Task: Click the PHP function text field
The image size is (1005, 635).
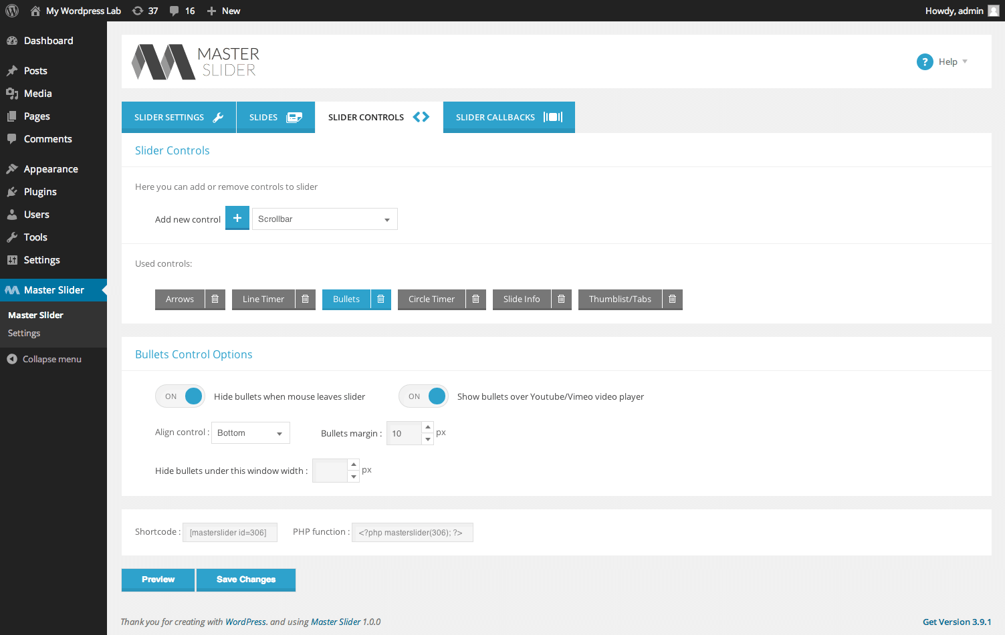Action: point(413,533)
